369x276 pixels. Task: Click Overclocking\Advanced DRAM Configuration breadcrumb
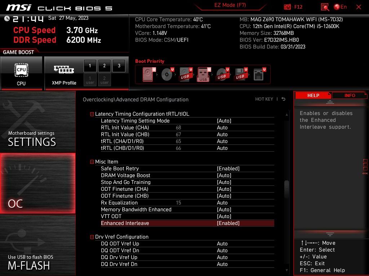135,100
